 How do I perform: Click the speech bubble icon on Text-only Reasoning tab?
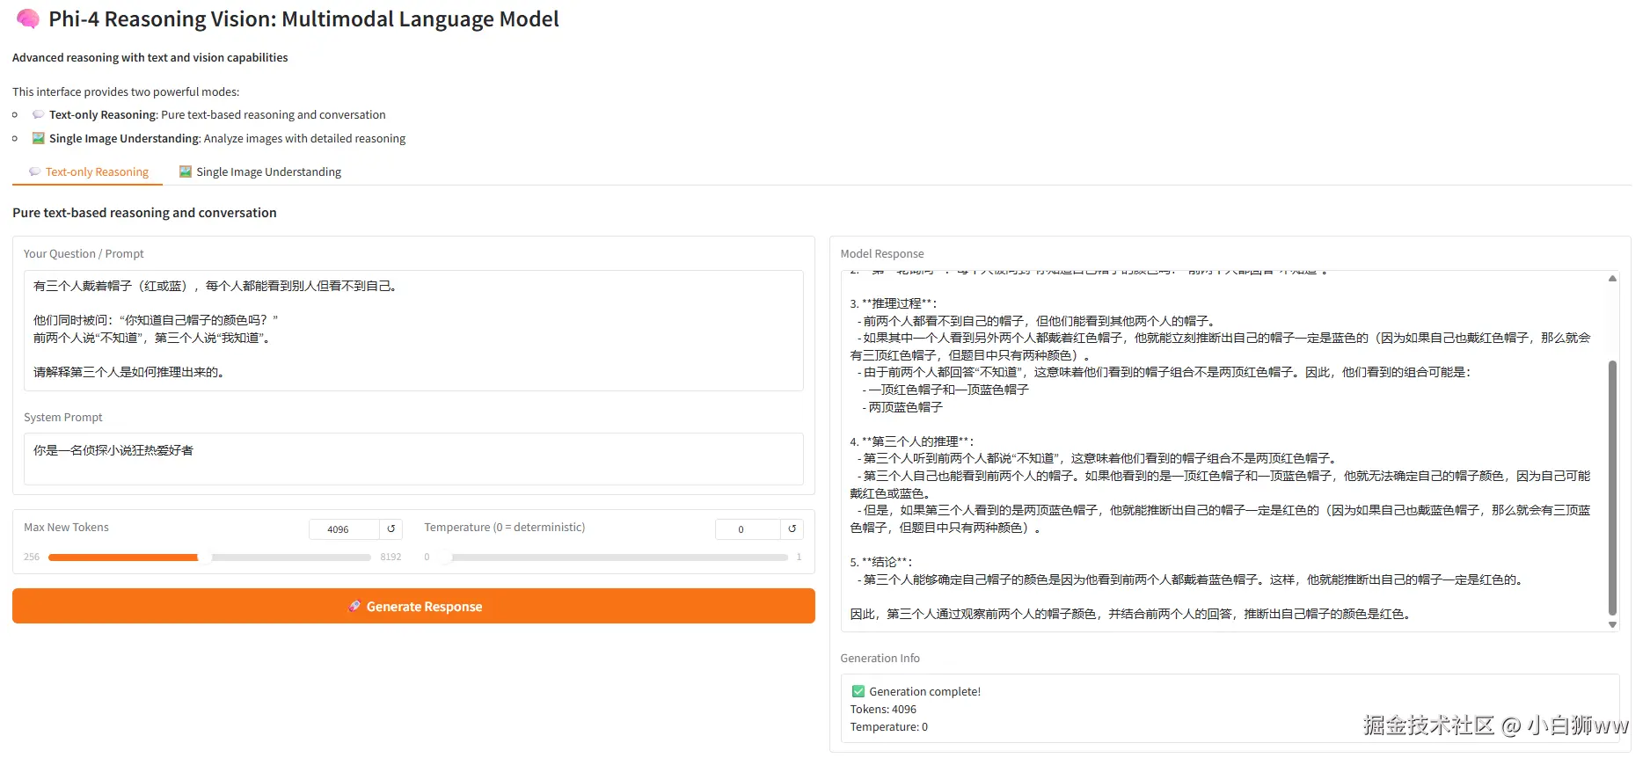click(34, 171)
